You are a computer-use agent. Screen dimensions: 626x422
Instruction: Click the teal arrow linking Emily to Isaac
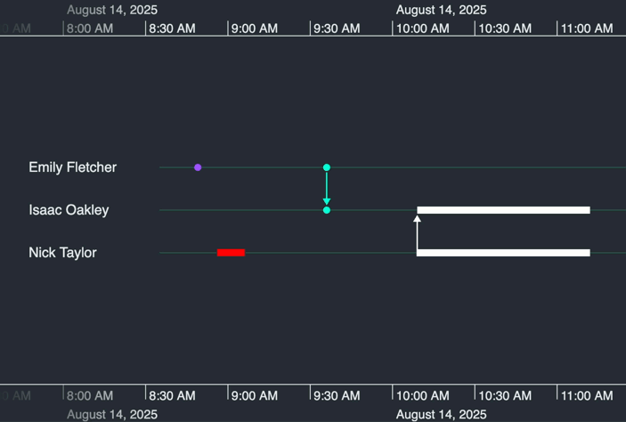click(x=327, y=189)
